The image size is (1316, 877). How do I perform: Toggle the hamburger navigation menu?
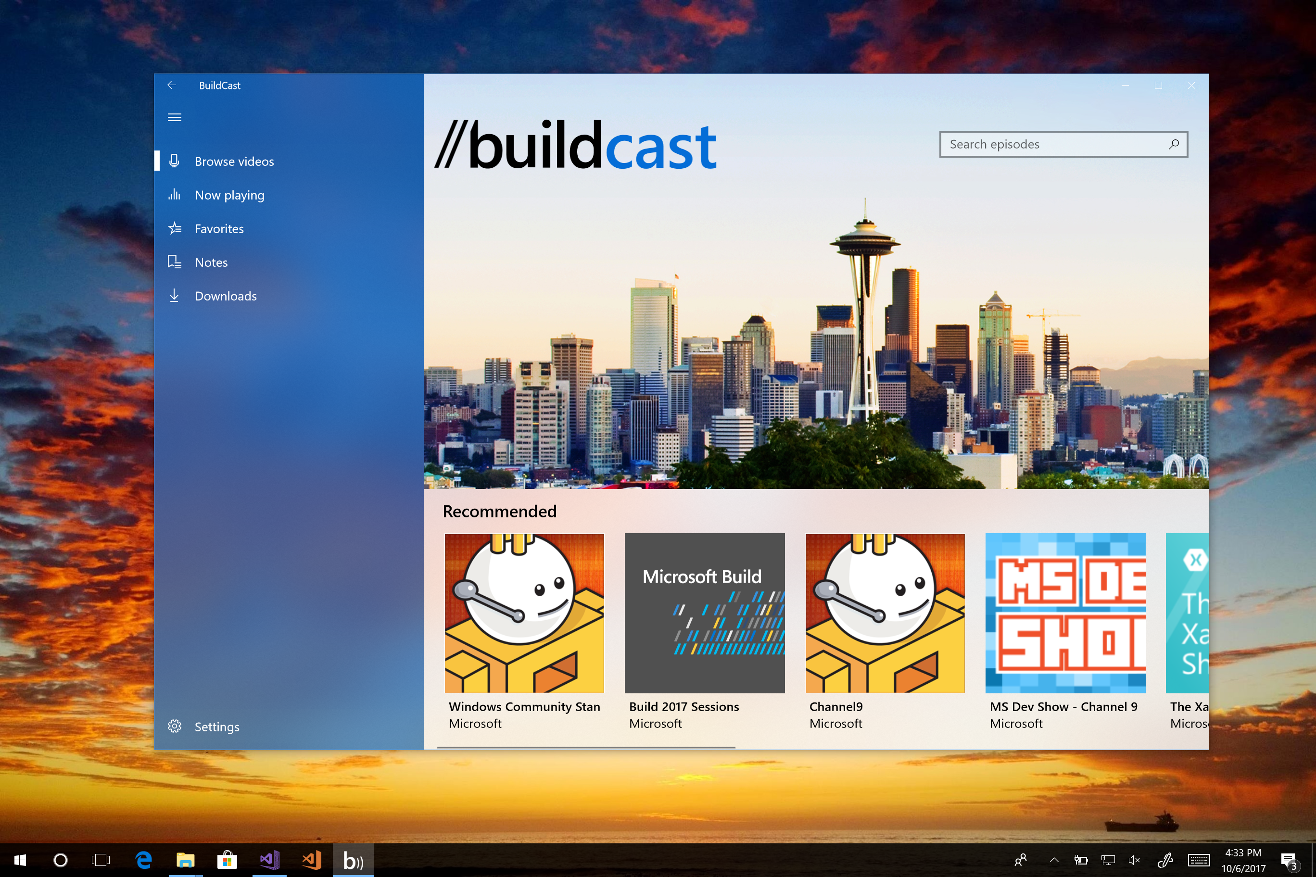click(175, 117)
